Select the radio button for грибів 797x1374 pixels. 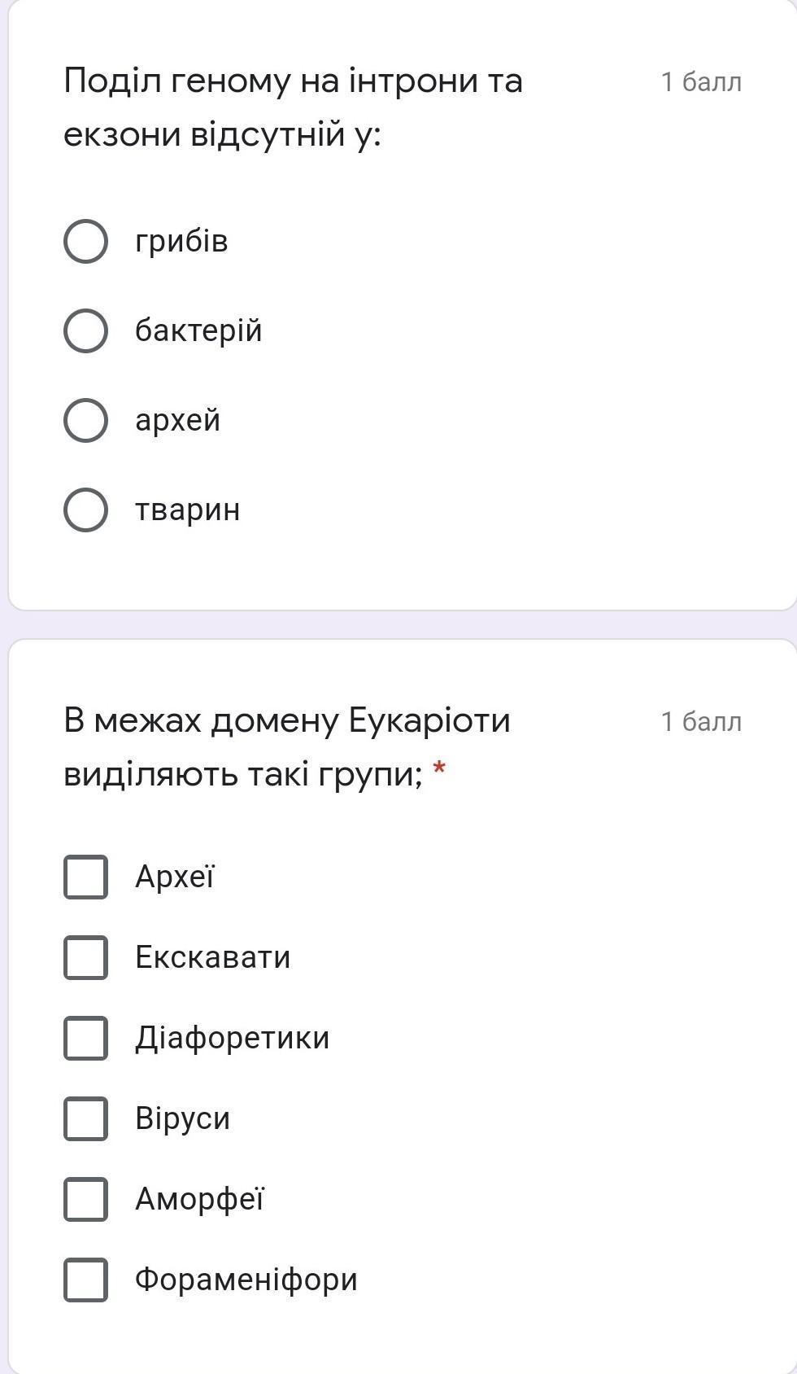coord(85,242)
